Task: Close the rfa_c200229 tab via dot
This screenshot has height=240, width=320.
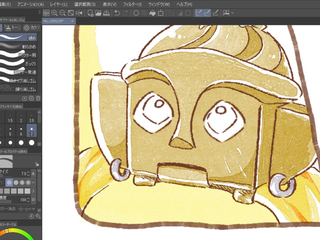Action: [72, 21]
